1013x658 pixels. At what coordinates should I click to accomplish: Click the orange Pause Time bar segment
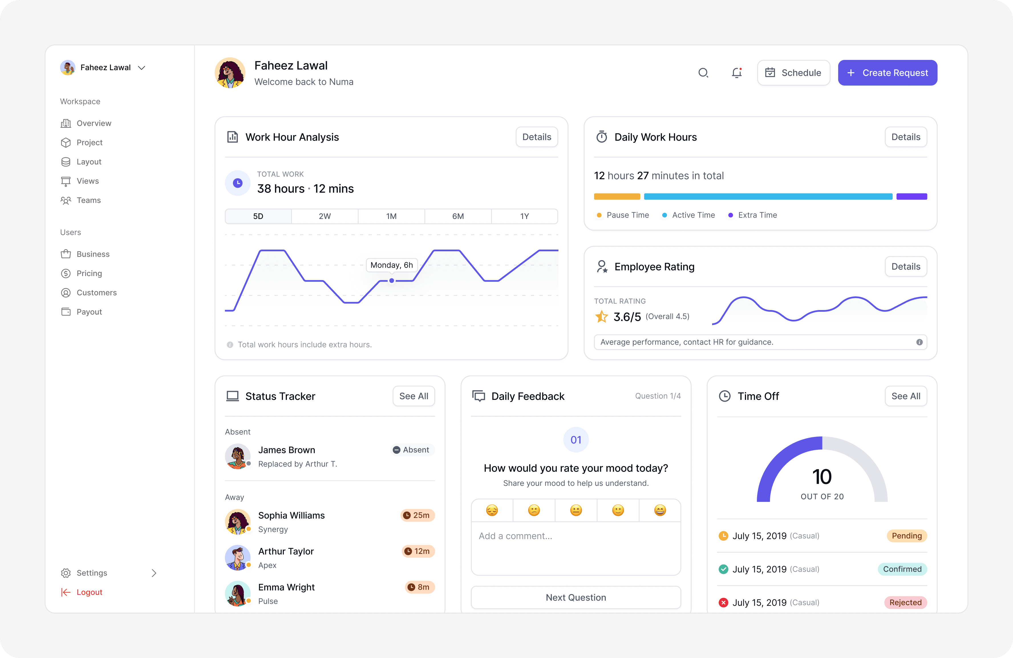[617, 197]
